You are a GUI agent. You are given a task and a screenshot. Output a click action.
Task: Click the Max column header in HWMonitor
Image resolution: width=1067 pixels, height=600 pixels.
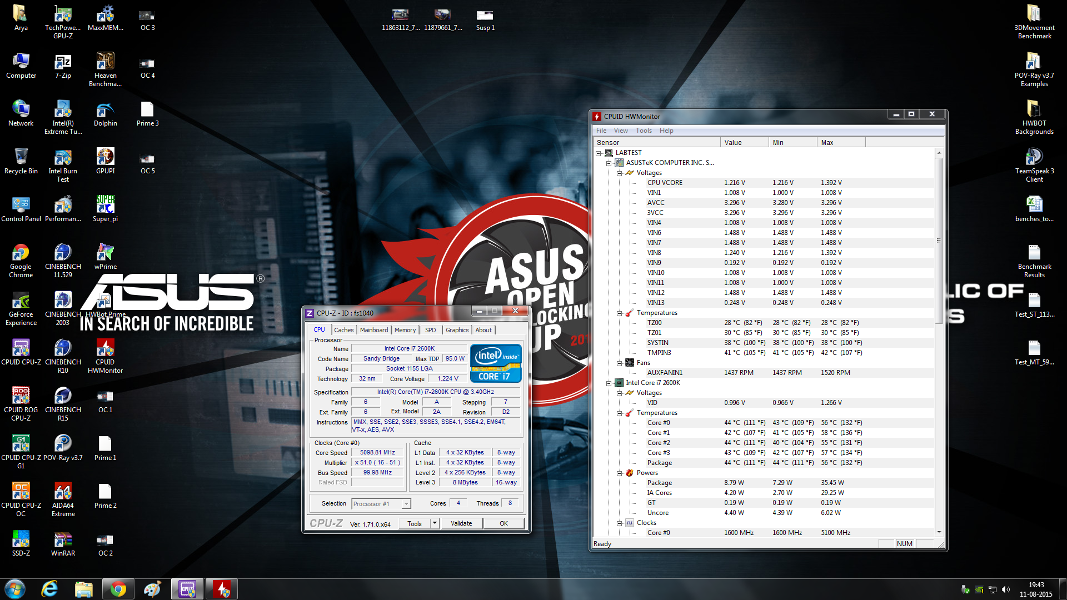click(841, 143)
